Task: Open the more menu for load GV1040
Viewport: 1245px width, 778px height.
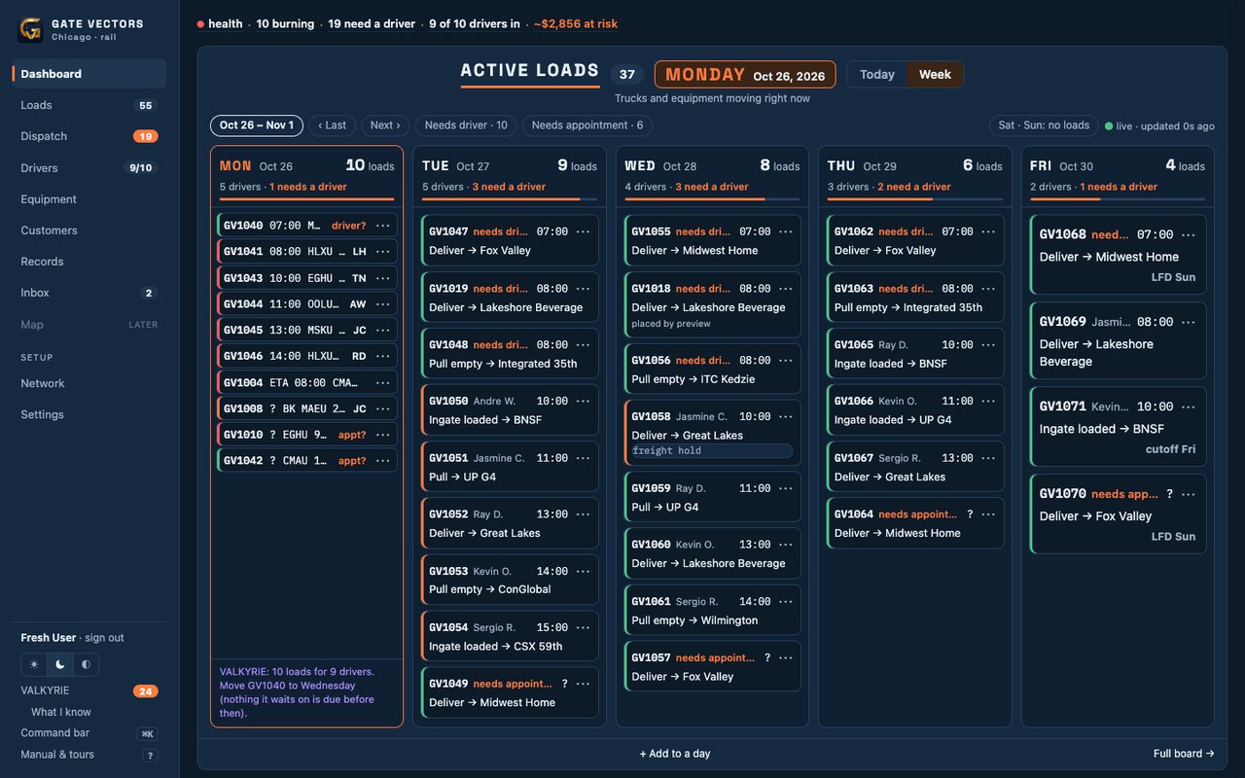Action: coord(383,226)
